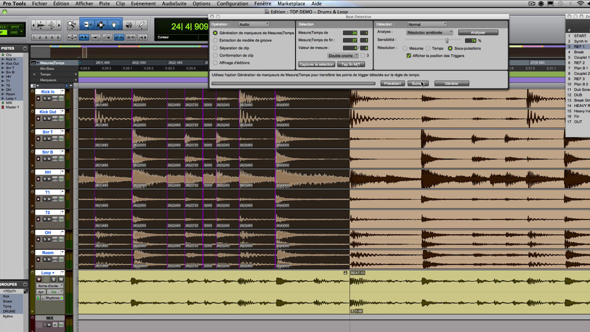Open Opération Audio dropdown
The image size is (590, 332).
click(x=254, y=24)
